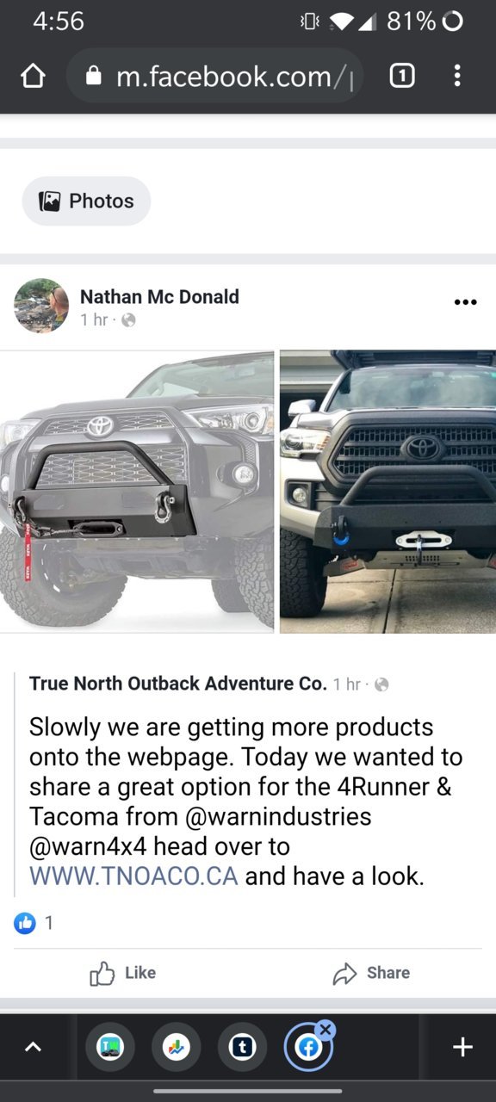The image size is (496, 1102).
Task: Switch to the Tumblr tab icon
Action: 242,1047
